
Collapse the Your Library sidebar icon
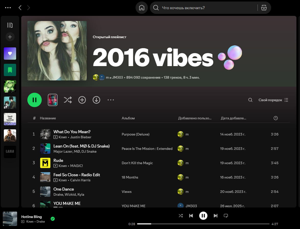click(x=10, y=25)
